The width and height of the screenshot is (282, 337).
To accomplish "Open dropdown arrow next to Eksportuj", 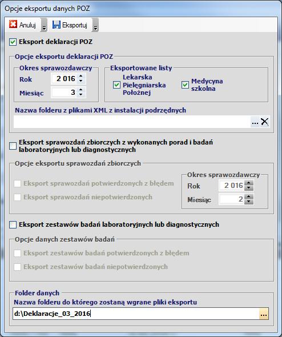I will coord(95,25).
